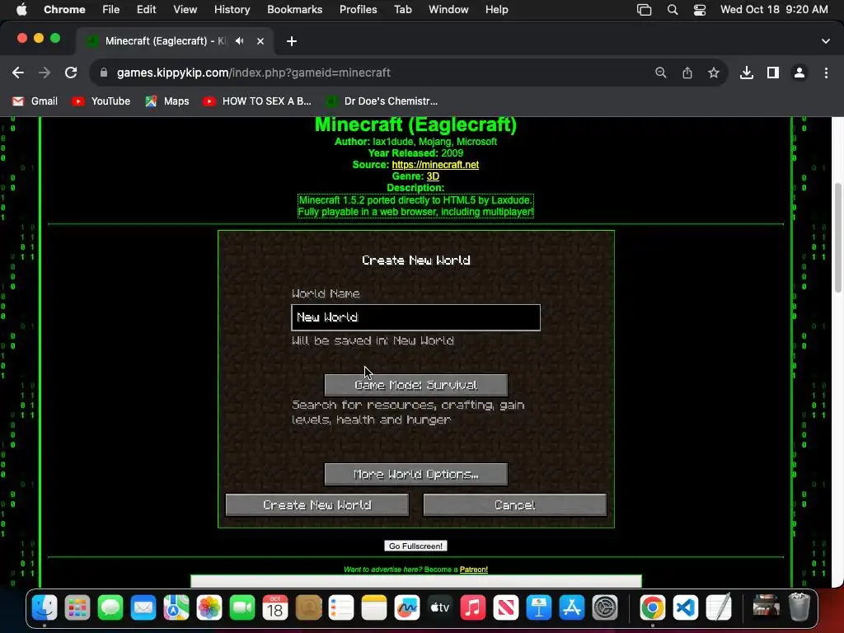Open the Chrome profile menu
The width and height of the screenshot is (844, 633).
click(x=799, y=73)
